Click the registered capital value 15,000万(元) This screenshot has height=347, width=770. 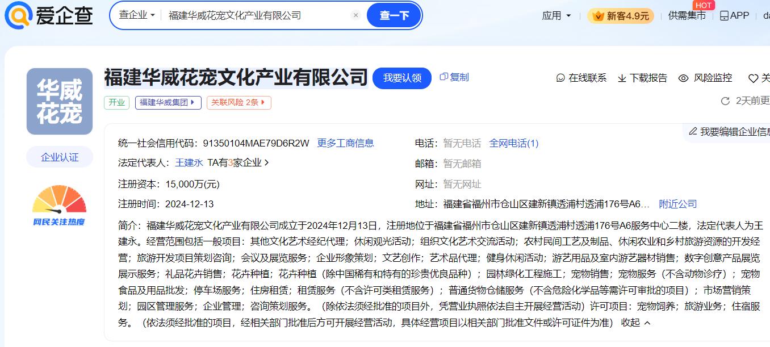192,184
